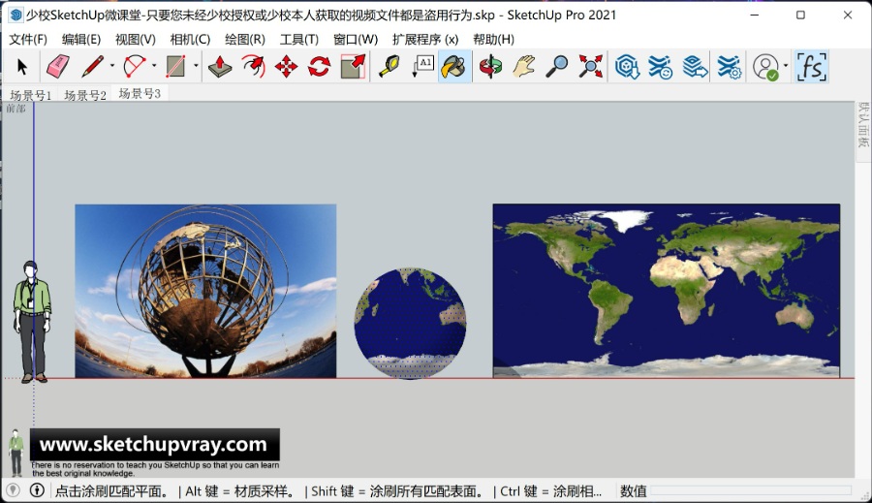The height and width of the screenshot is (503, 872).
Task: Choose the Text label A1 tool
Action: pyautogui.click(x=422, y=67)
